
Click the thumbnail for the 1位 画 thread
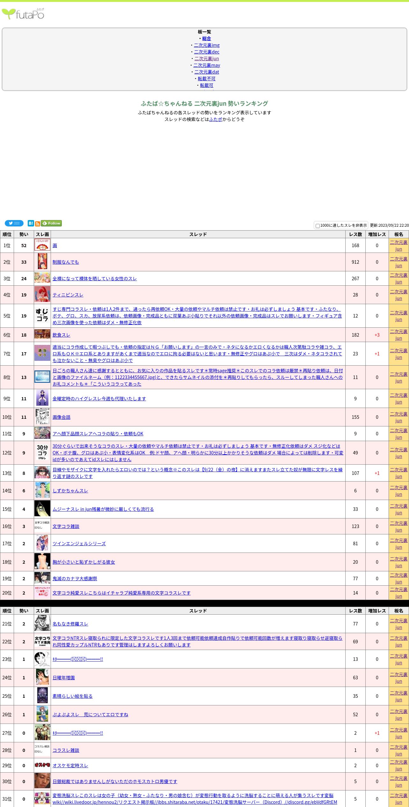click(42, 245)
